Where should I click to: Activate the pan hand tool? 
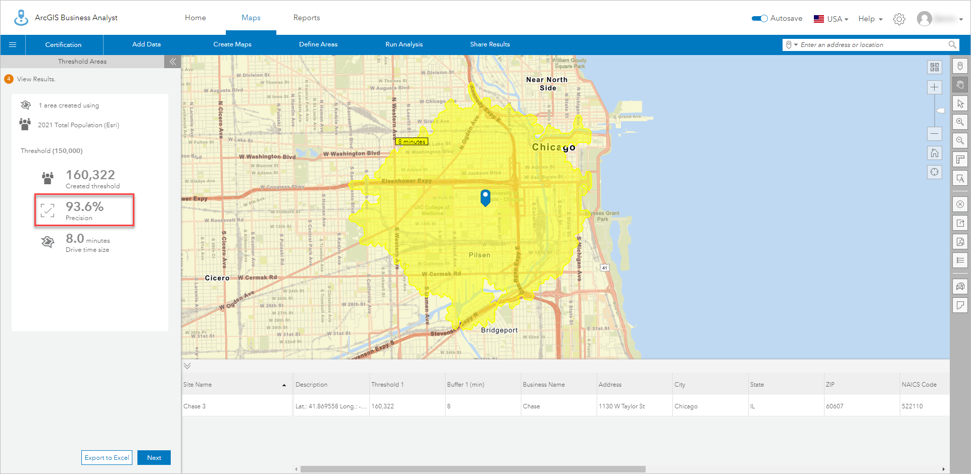coord(960,85)
